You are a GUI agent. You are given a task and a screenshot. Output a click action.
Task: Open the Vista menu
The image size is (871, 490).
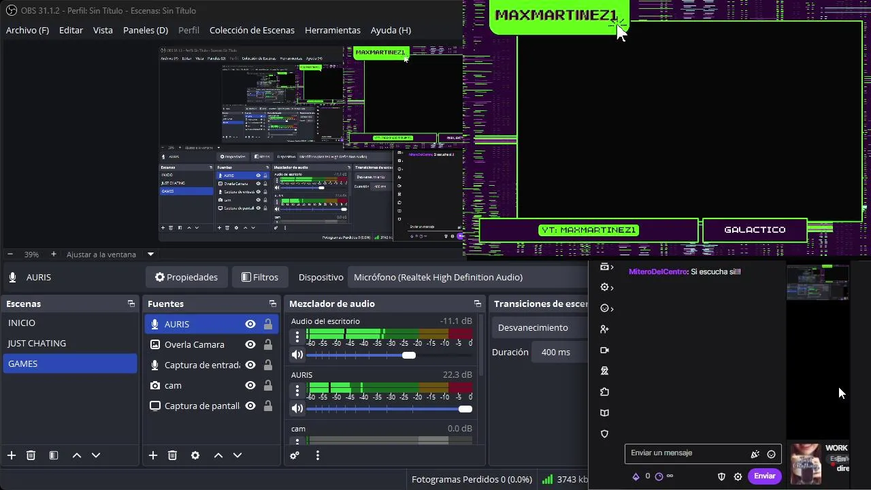[103, 30]
